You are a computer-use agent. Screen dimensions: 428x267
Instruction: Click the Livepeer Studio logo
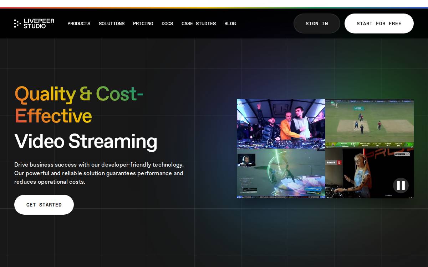34,23
